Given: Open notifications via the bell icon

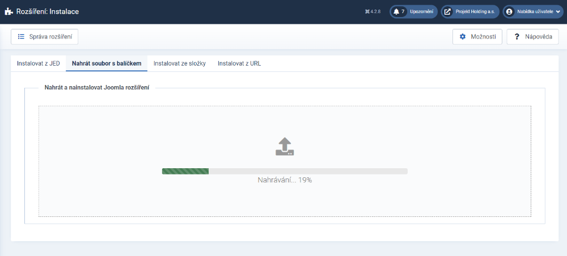Looking at the screenshot, I should 396,11.
